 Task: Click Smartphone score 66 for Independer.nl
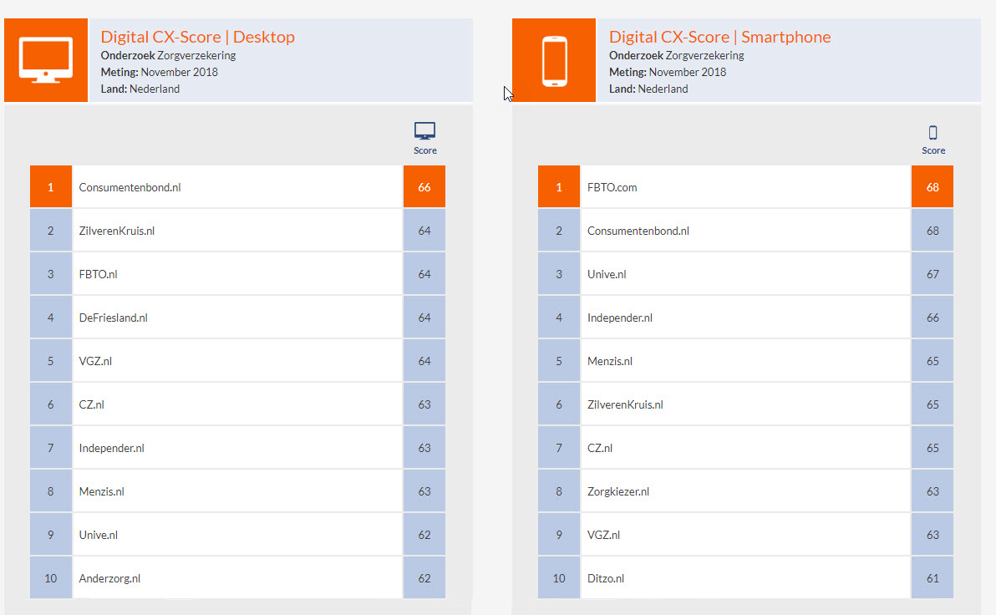[932, 318]
